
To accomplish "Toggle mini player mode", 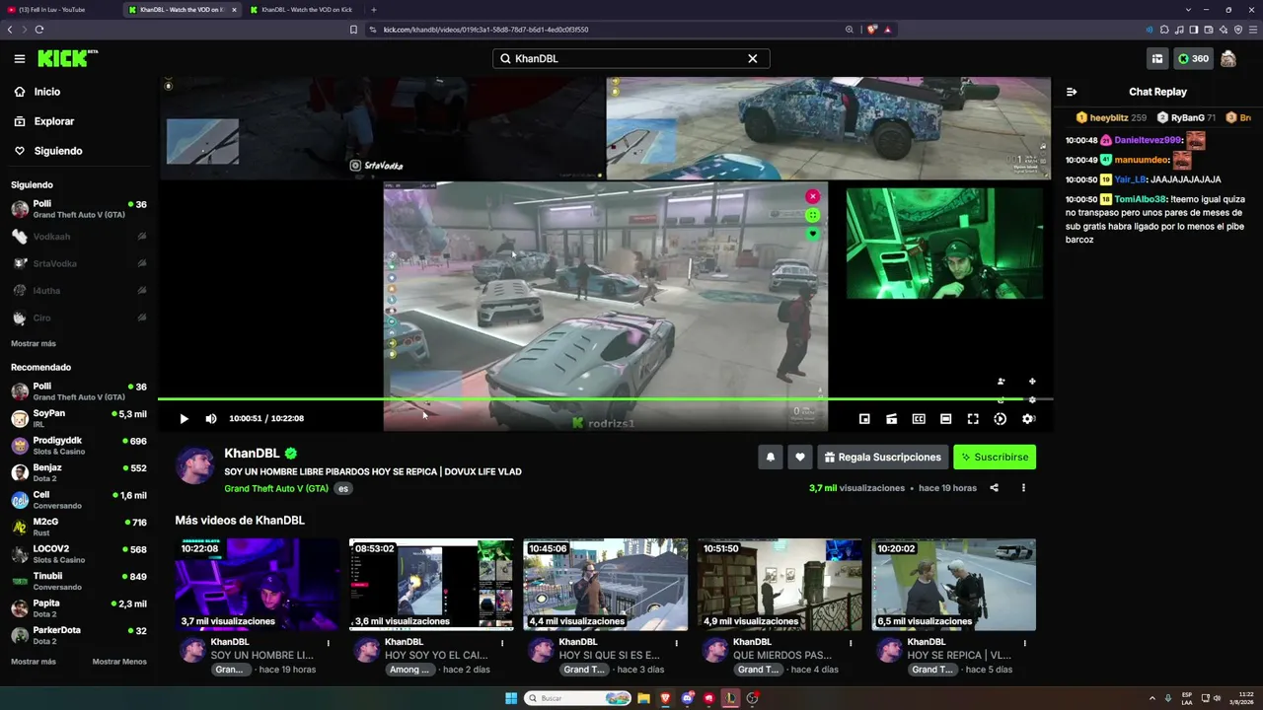I will pyautogui.click(x=864, y=419).
